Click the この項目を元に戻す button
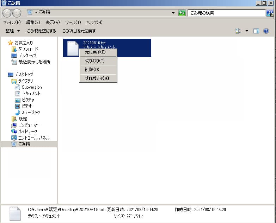Image resolution: width=276 pixels, height=223 pixels. click(79, 31)
